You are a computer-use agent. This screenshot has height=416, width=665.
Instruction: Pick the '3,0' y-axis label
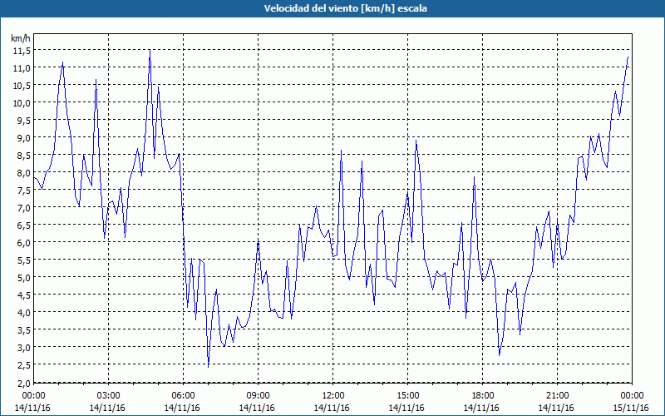point(23,347)
